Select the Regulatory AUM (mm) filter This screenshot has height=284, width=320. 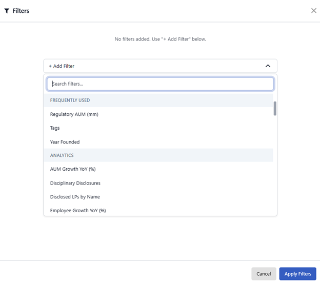click(74, 114)
